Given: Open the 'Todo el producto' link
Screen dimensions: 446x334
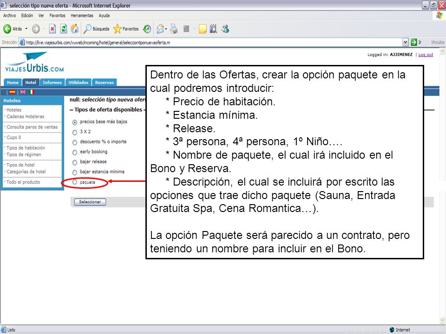Looking at the screenshot, I should (x=23, y=182).
